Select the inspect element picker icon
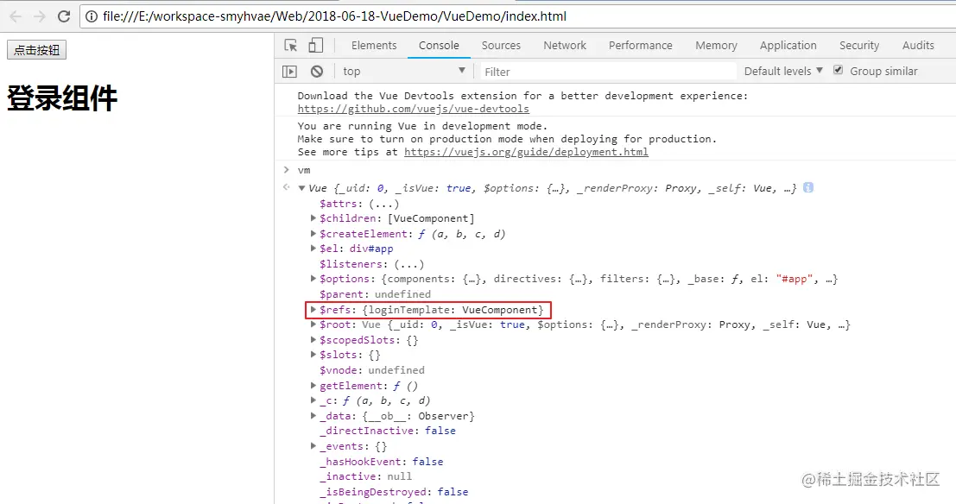Image resolution: width=956 pixels, height=504 pixels. (x=291, y=45)
